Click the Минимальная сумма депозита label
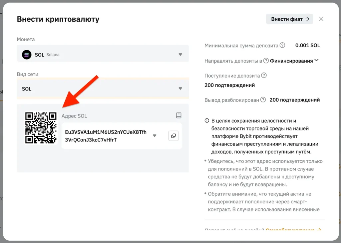The image size is (341, 243). coord(241,46)
